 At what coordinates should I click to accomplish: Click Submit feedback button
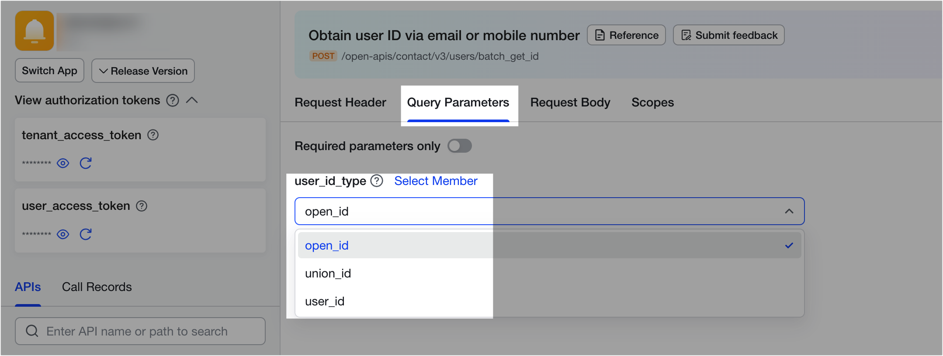729,35
